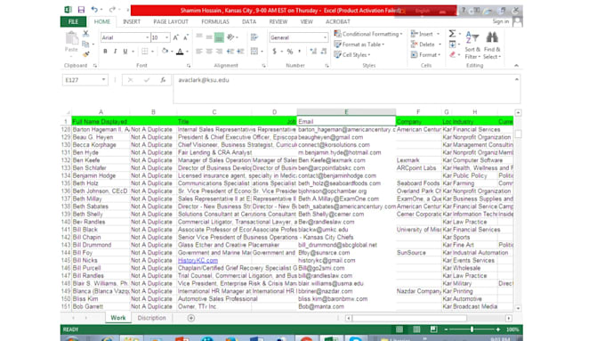Screen dimensions: 605x341
Task: Click Decrease Decimal icon
Action: pos(323,52)
